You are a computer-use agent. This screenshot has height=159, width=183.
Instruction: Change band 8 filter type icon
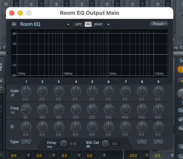(142, 142)
